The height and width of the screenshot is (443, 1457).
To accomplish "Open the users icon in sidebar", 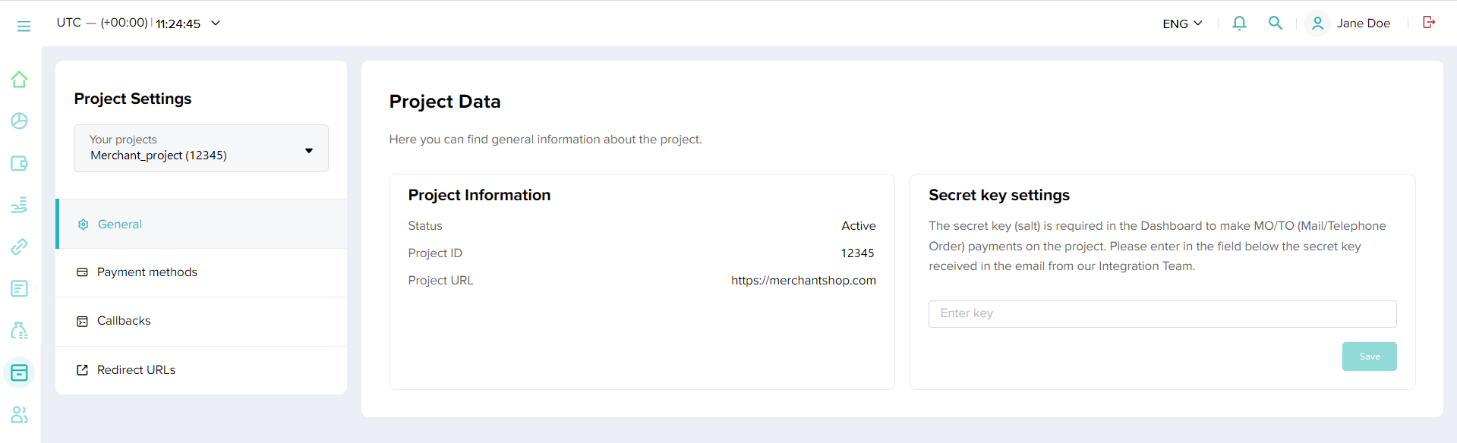I will pyautogui.click(x=20, y=414).
